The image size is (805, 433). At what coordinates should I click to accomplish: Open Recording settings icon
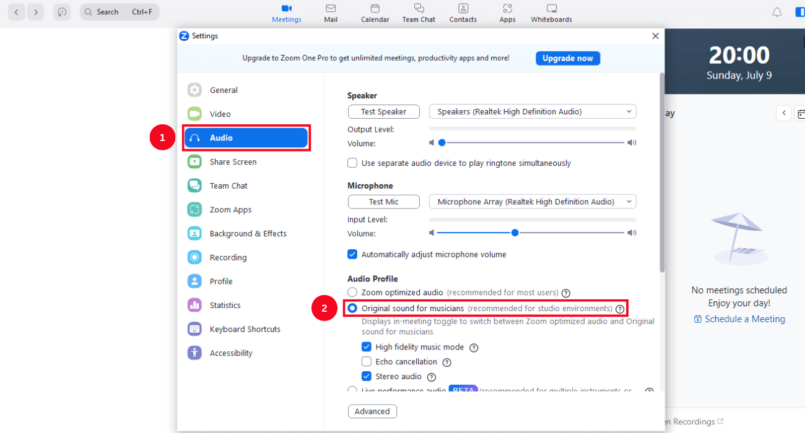point(194,257)
